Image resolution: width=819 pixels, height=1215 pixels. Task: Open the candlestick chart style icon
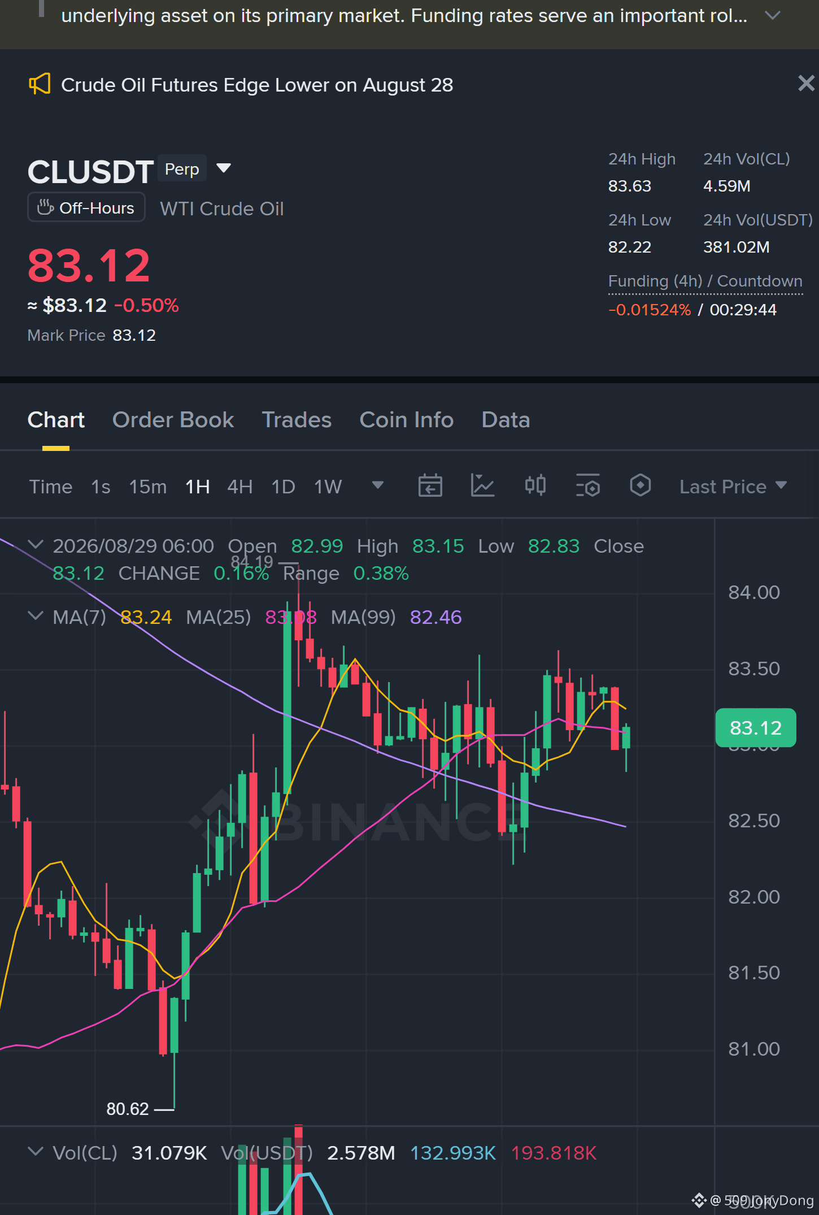[535, 485]
